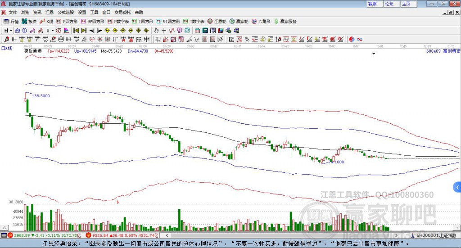Click the 138.3000 price label
Image resolution: width=461 pixels, height=248 pixels.
(41, 96)
